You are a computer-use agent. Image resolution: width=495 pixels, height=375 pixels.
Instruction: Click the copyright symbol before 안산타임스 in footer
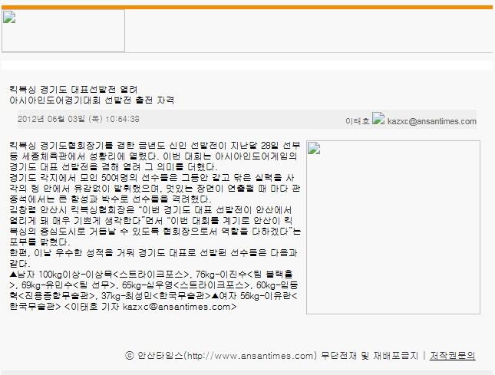click(x=128, y=355)
